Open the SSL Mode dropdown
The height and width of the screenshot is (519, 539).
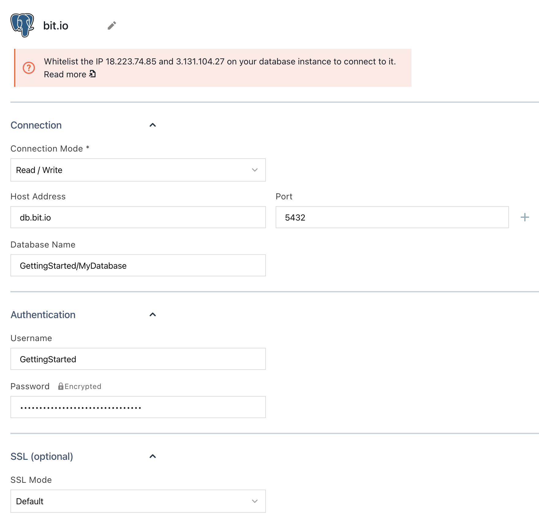(x=138, y=501)
